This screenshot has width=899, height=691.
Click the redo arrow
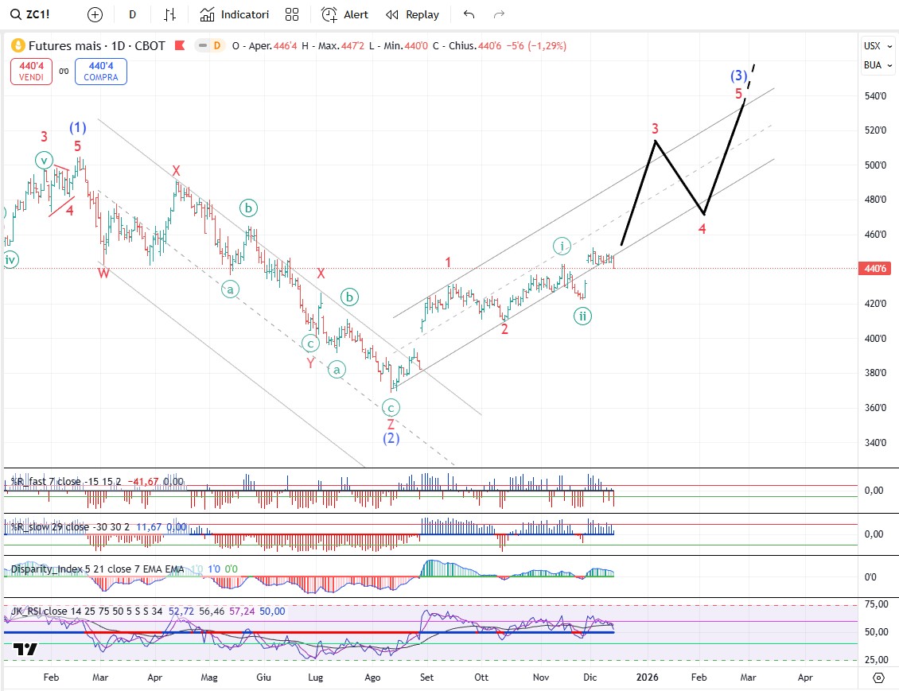500,14
